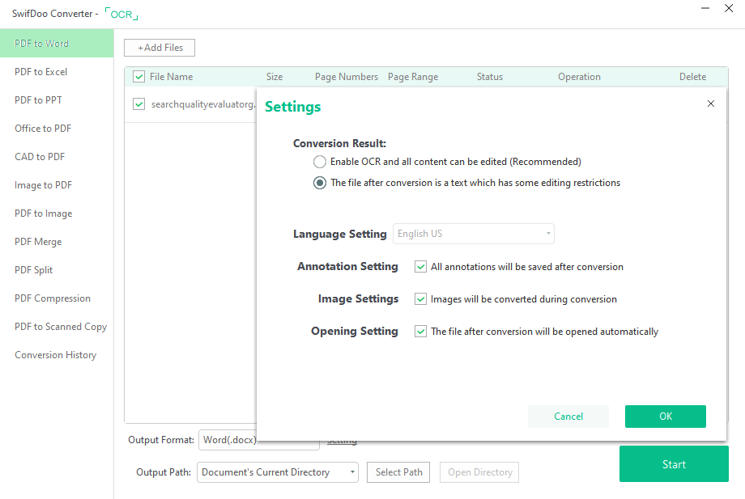
Task: Click the +Add Files button
Action: [x=160, y=48]
